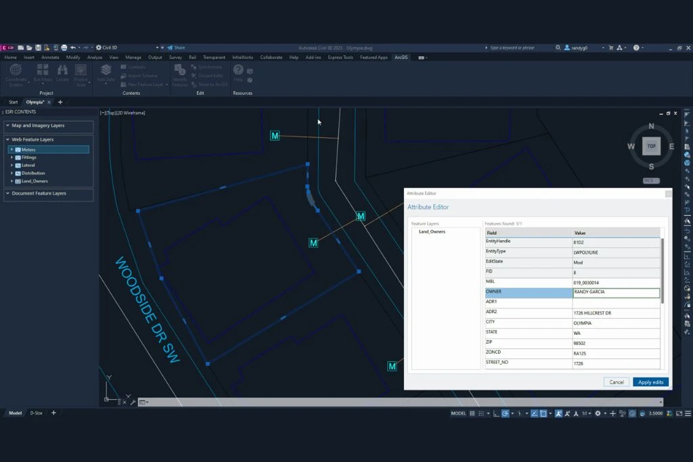Click the Discard Edits button
Image resolution: width=693 pixels, height=462 pixels.
pos(207,76)
